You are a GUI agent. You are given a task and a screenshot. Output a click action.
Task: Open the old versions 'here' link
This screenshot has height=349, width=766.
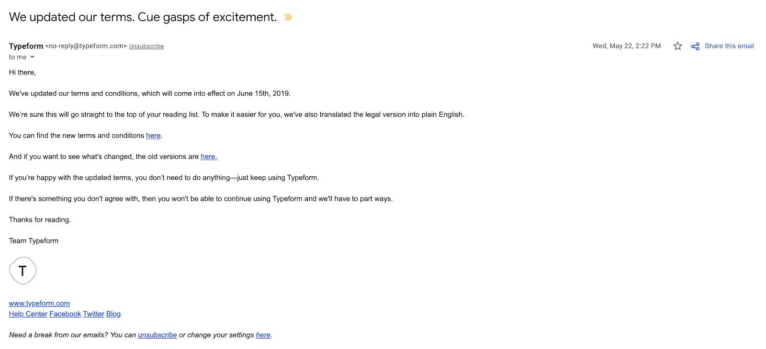pyautogui.click(x=209, y=157)
